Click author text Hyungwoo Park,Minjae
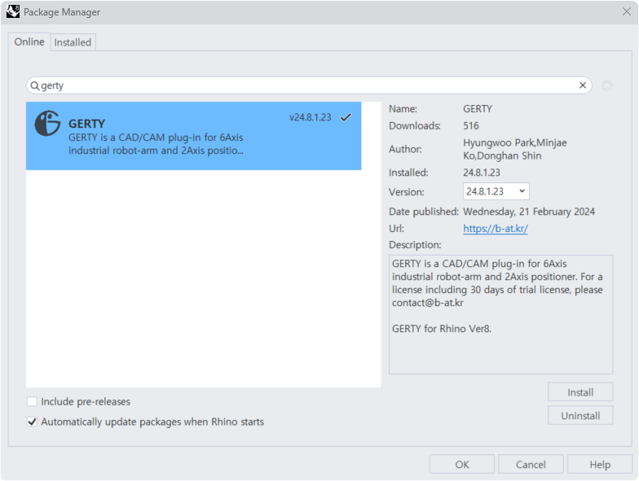The image size is (639, 481). click(x=515, y=143)
